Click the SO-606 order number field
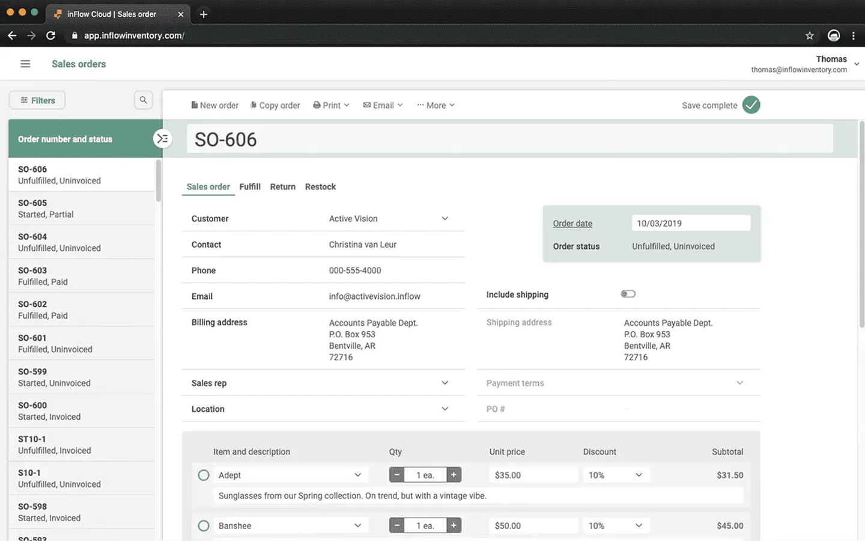 [510, 139]
